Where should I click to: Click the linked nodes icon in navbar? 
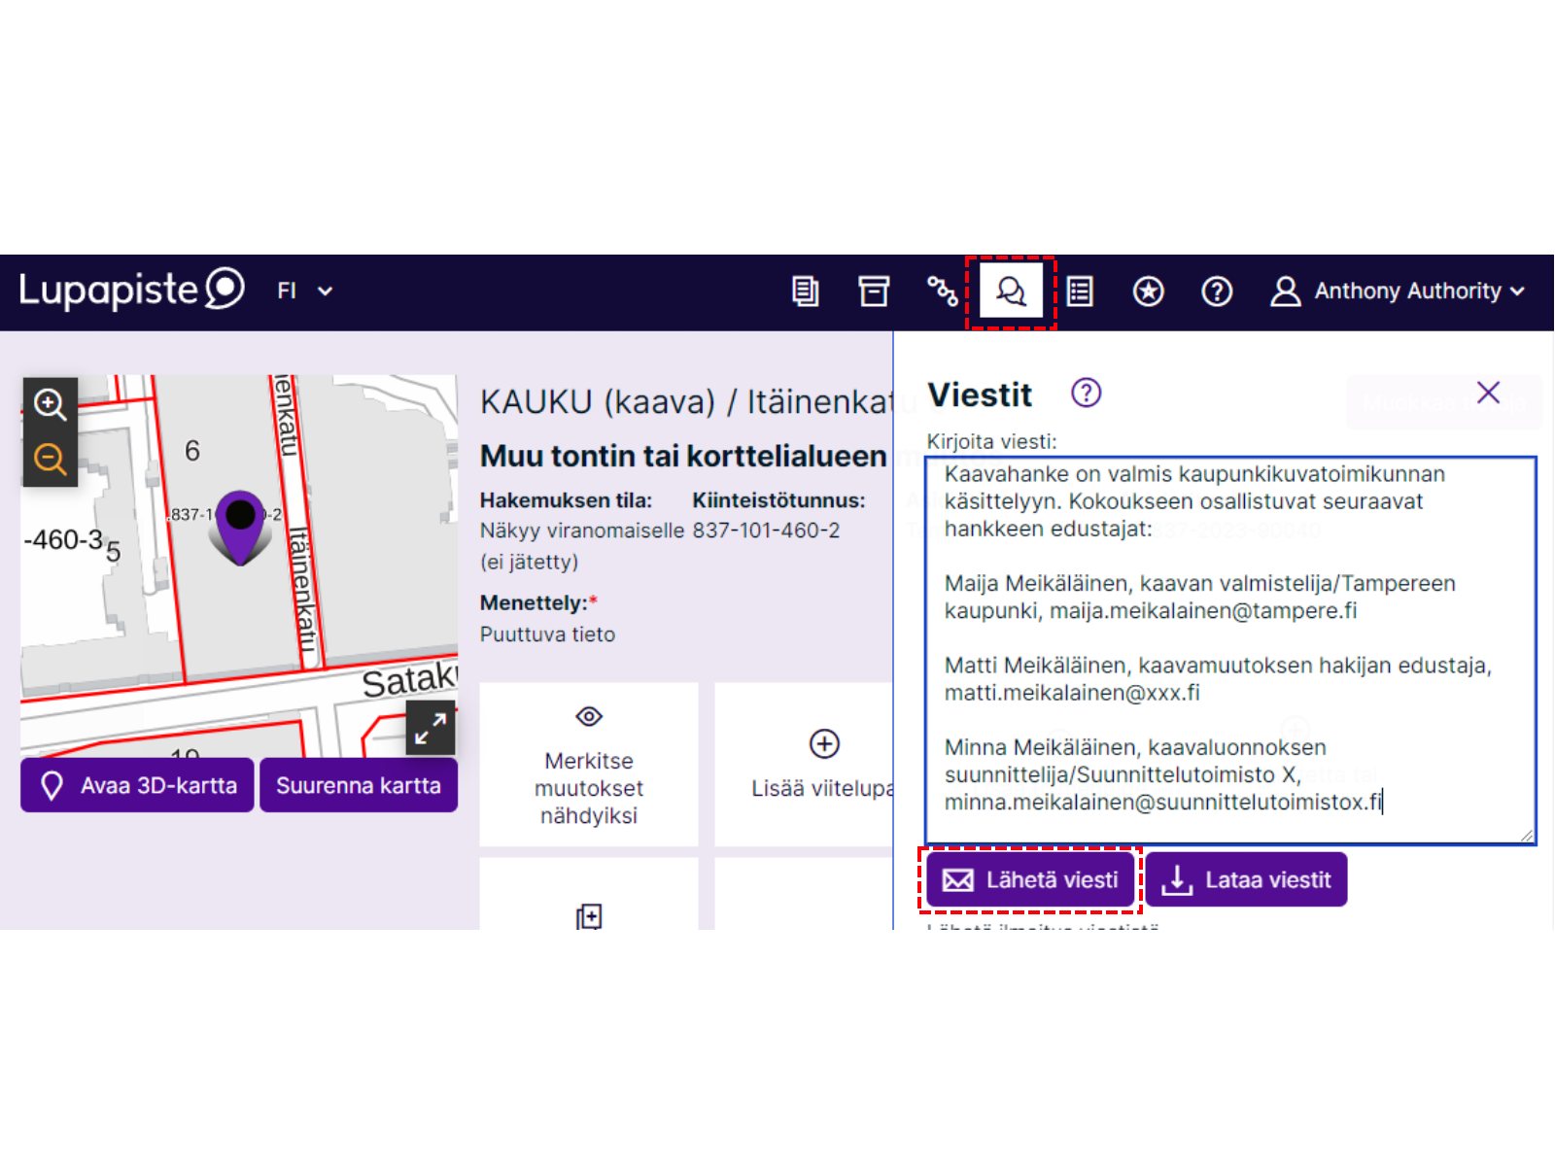coord(942,291)
